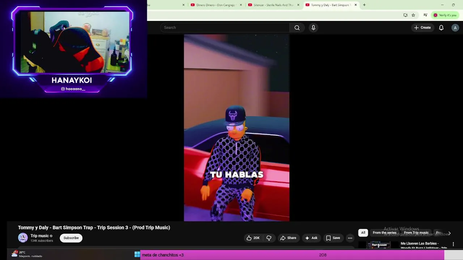Select the All filter chip
Viewport: 463px width, 260px height.
363,233
